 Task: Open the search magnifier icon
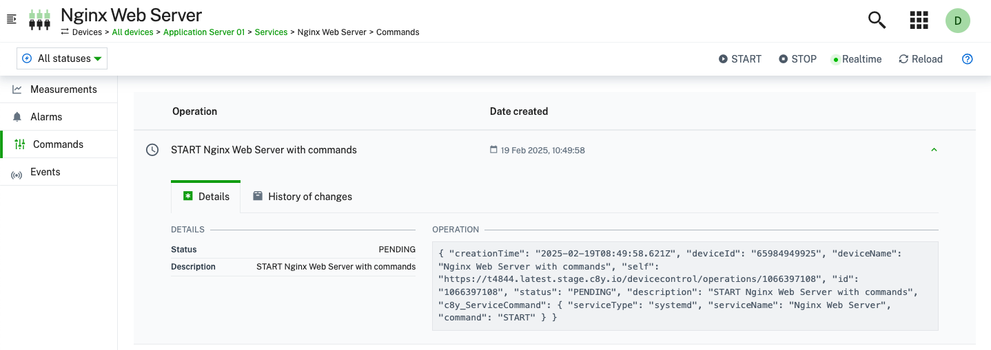(x=877, y=21)
